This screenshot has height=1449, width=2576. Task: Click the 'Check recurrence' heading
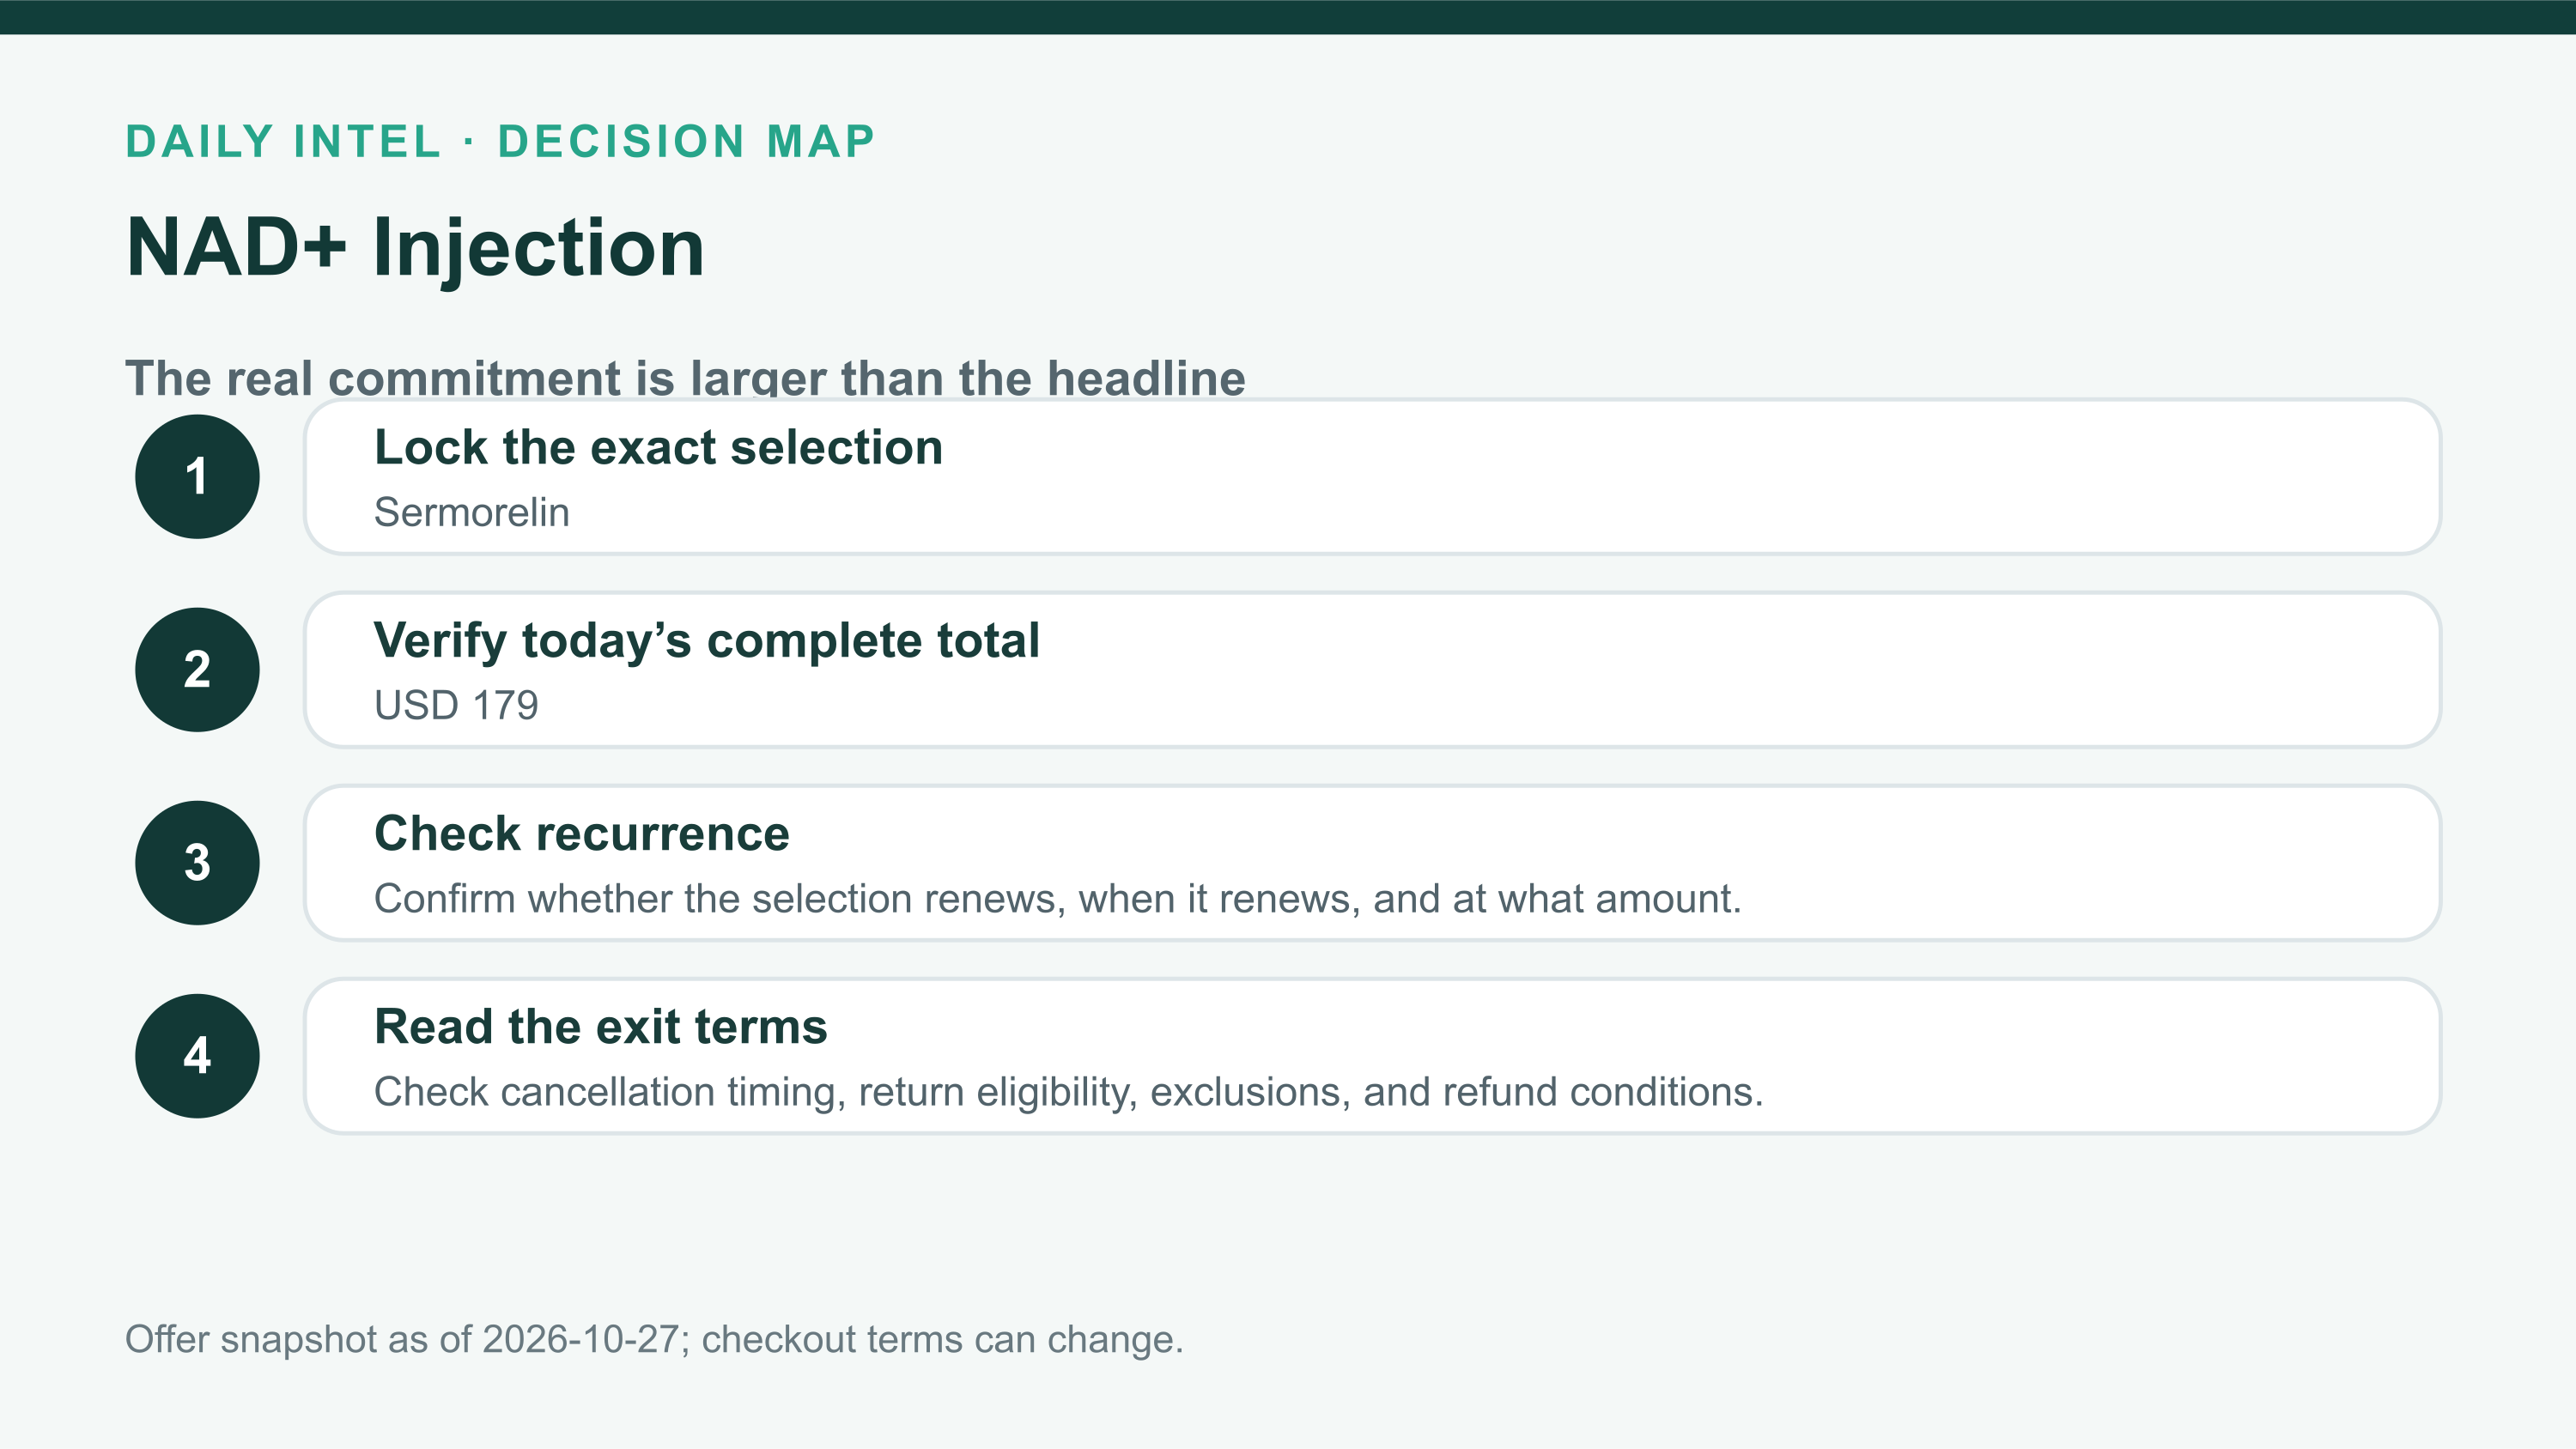point(581,833)
